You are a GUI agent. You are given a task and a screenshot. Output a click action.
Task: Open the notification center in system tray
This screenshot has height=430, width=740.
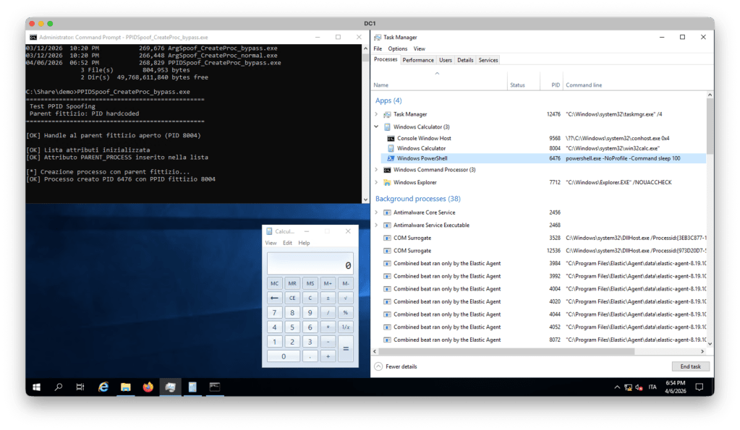[699, 387]
